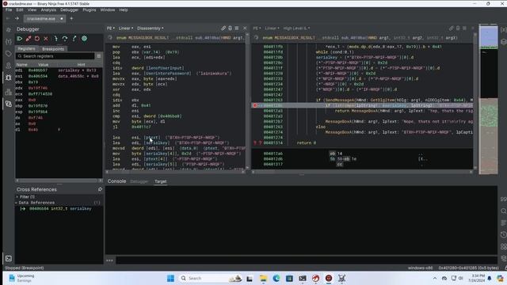Collapse the Data References group

point(17,203)
